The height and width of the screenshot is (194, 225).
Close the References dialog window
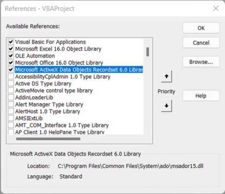[x=216, y=8]
